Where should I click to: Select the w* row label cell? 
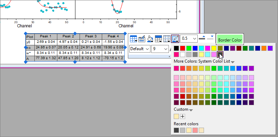tap(30, 53)
